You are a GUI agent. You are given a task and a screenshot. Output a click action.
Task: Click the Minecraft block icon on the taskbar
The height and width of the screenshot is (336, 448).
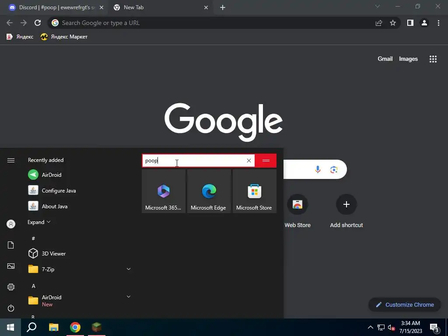(x=97, y=327)
